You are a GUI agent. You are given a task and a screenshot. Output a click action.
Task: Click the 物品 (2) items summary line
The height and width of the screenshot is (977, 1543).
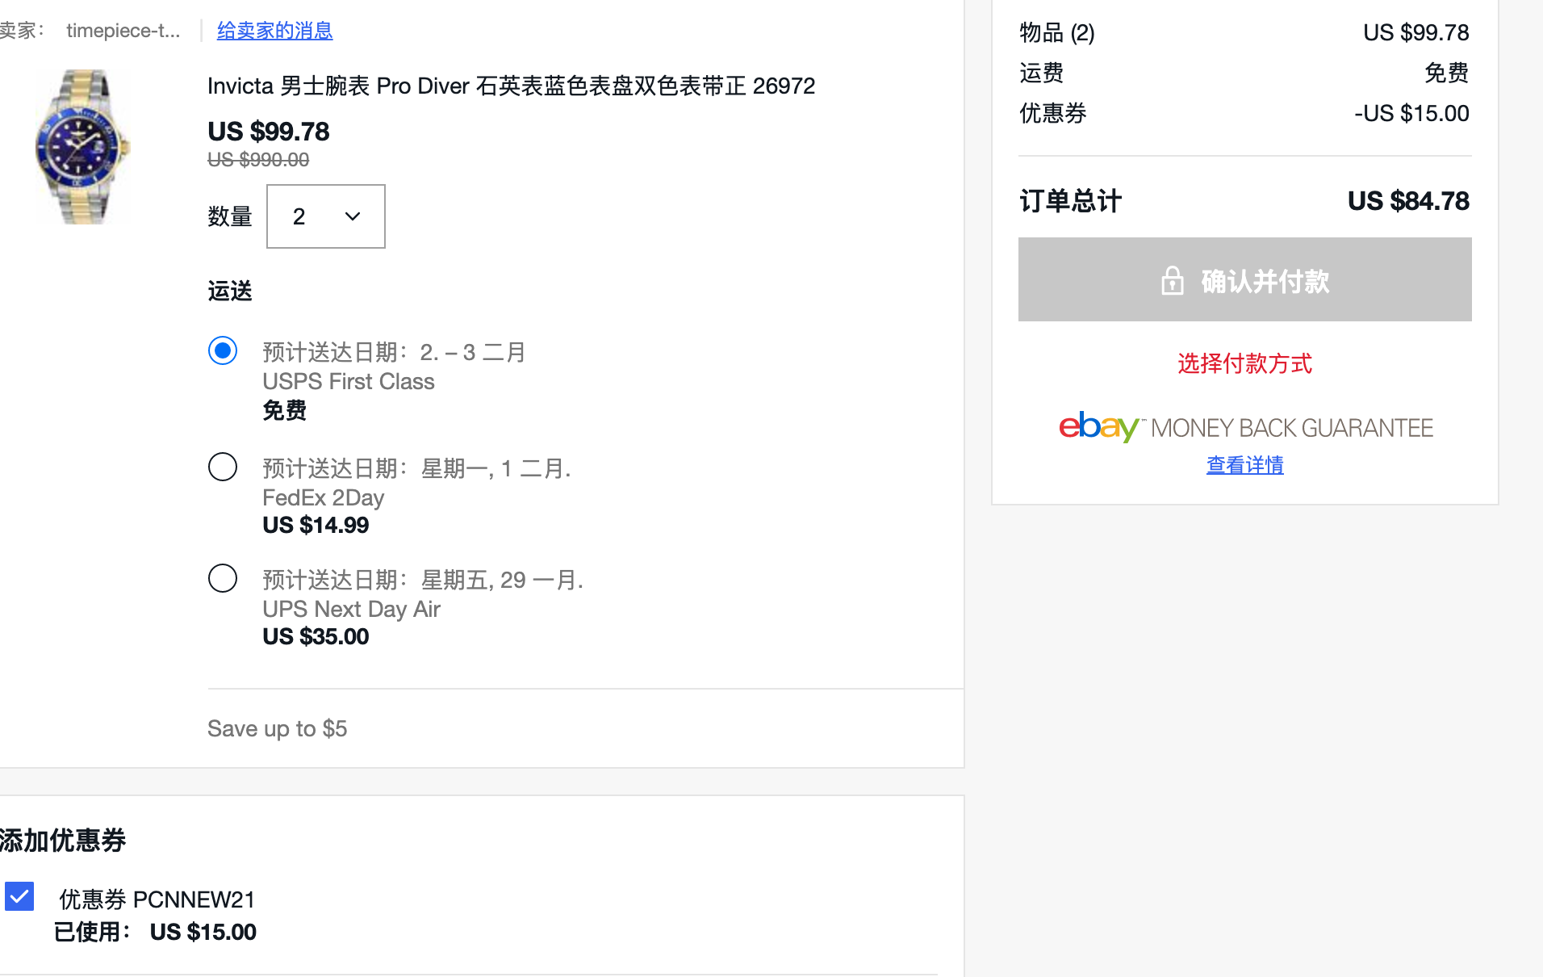click(x=1244, y=32)
